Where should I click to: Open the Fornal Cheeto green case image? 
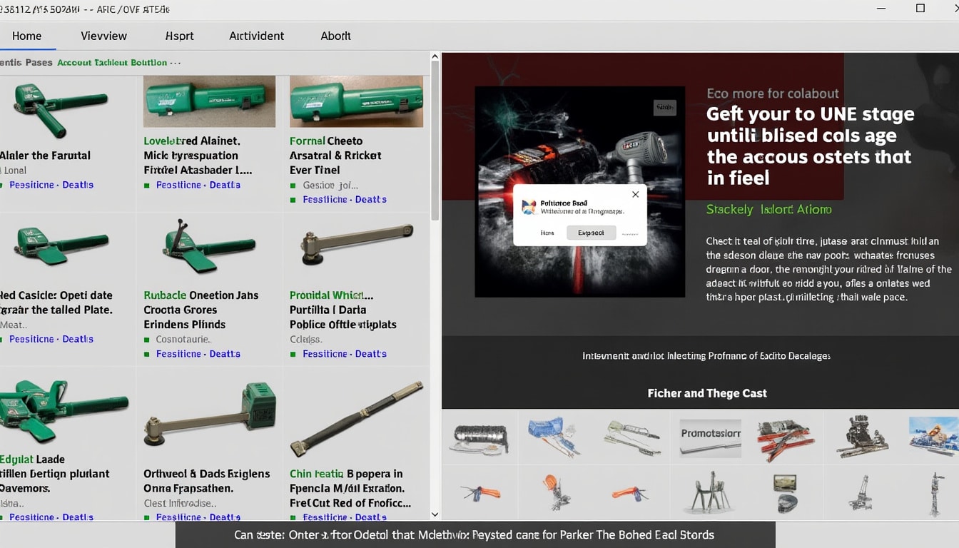pos(356,102)
